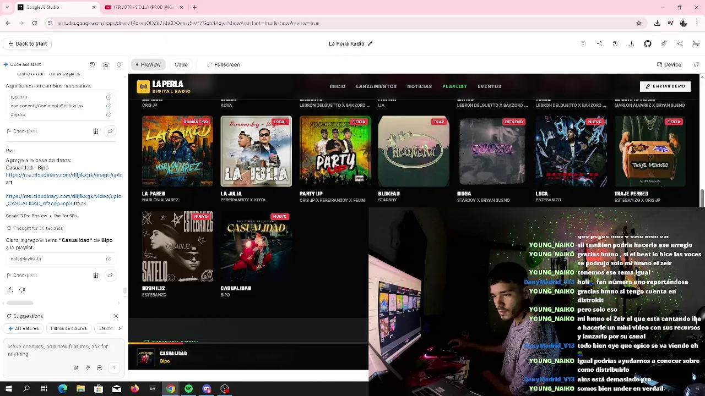
Task: Click the restore button on first Checkpoint
Action: pyautogui.click(x=110, y=131)
